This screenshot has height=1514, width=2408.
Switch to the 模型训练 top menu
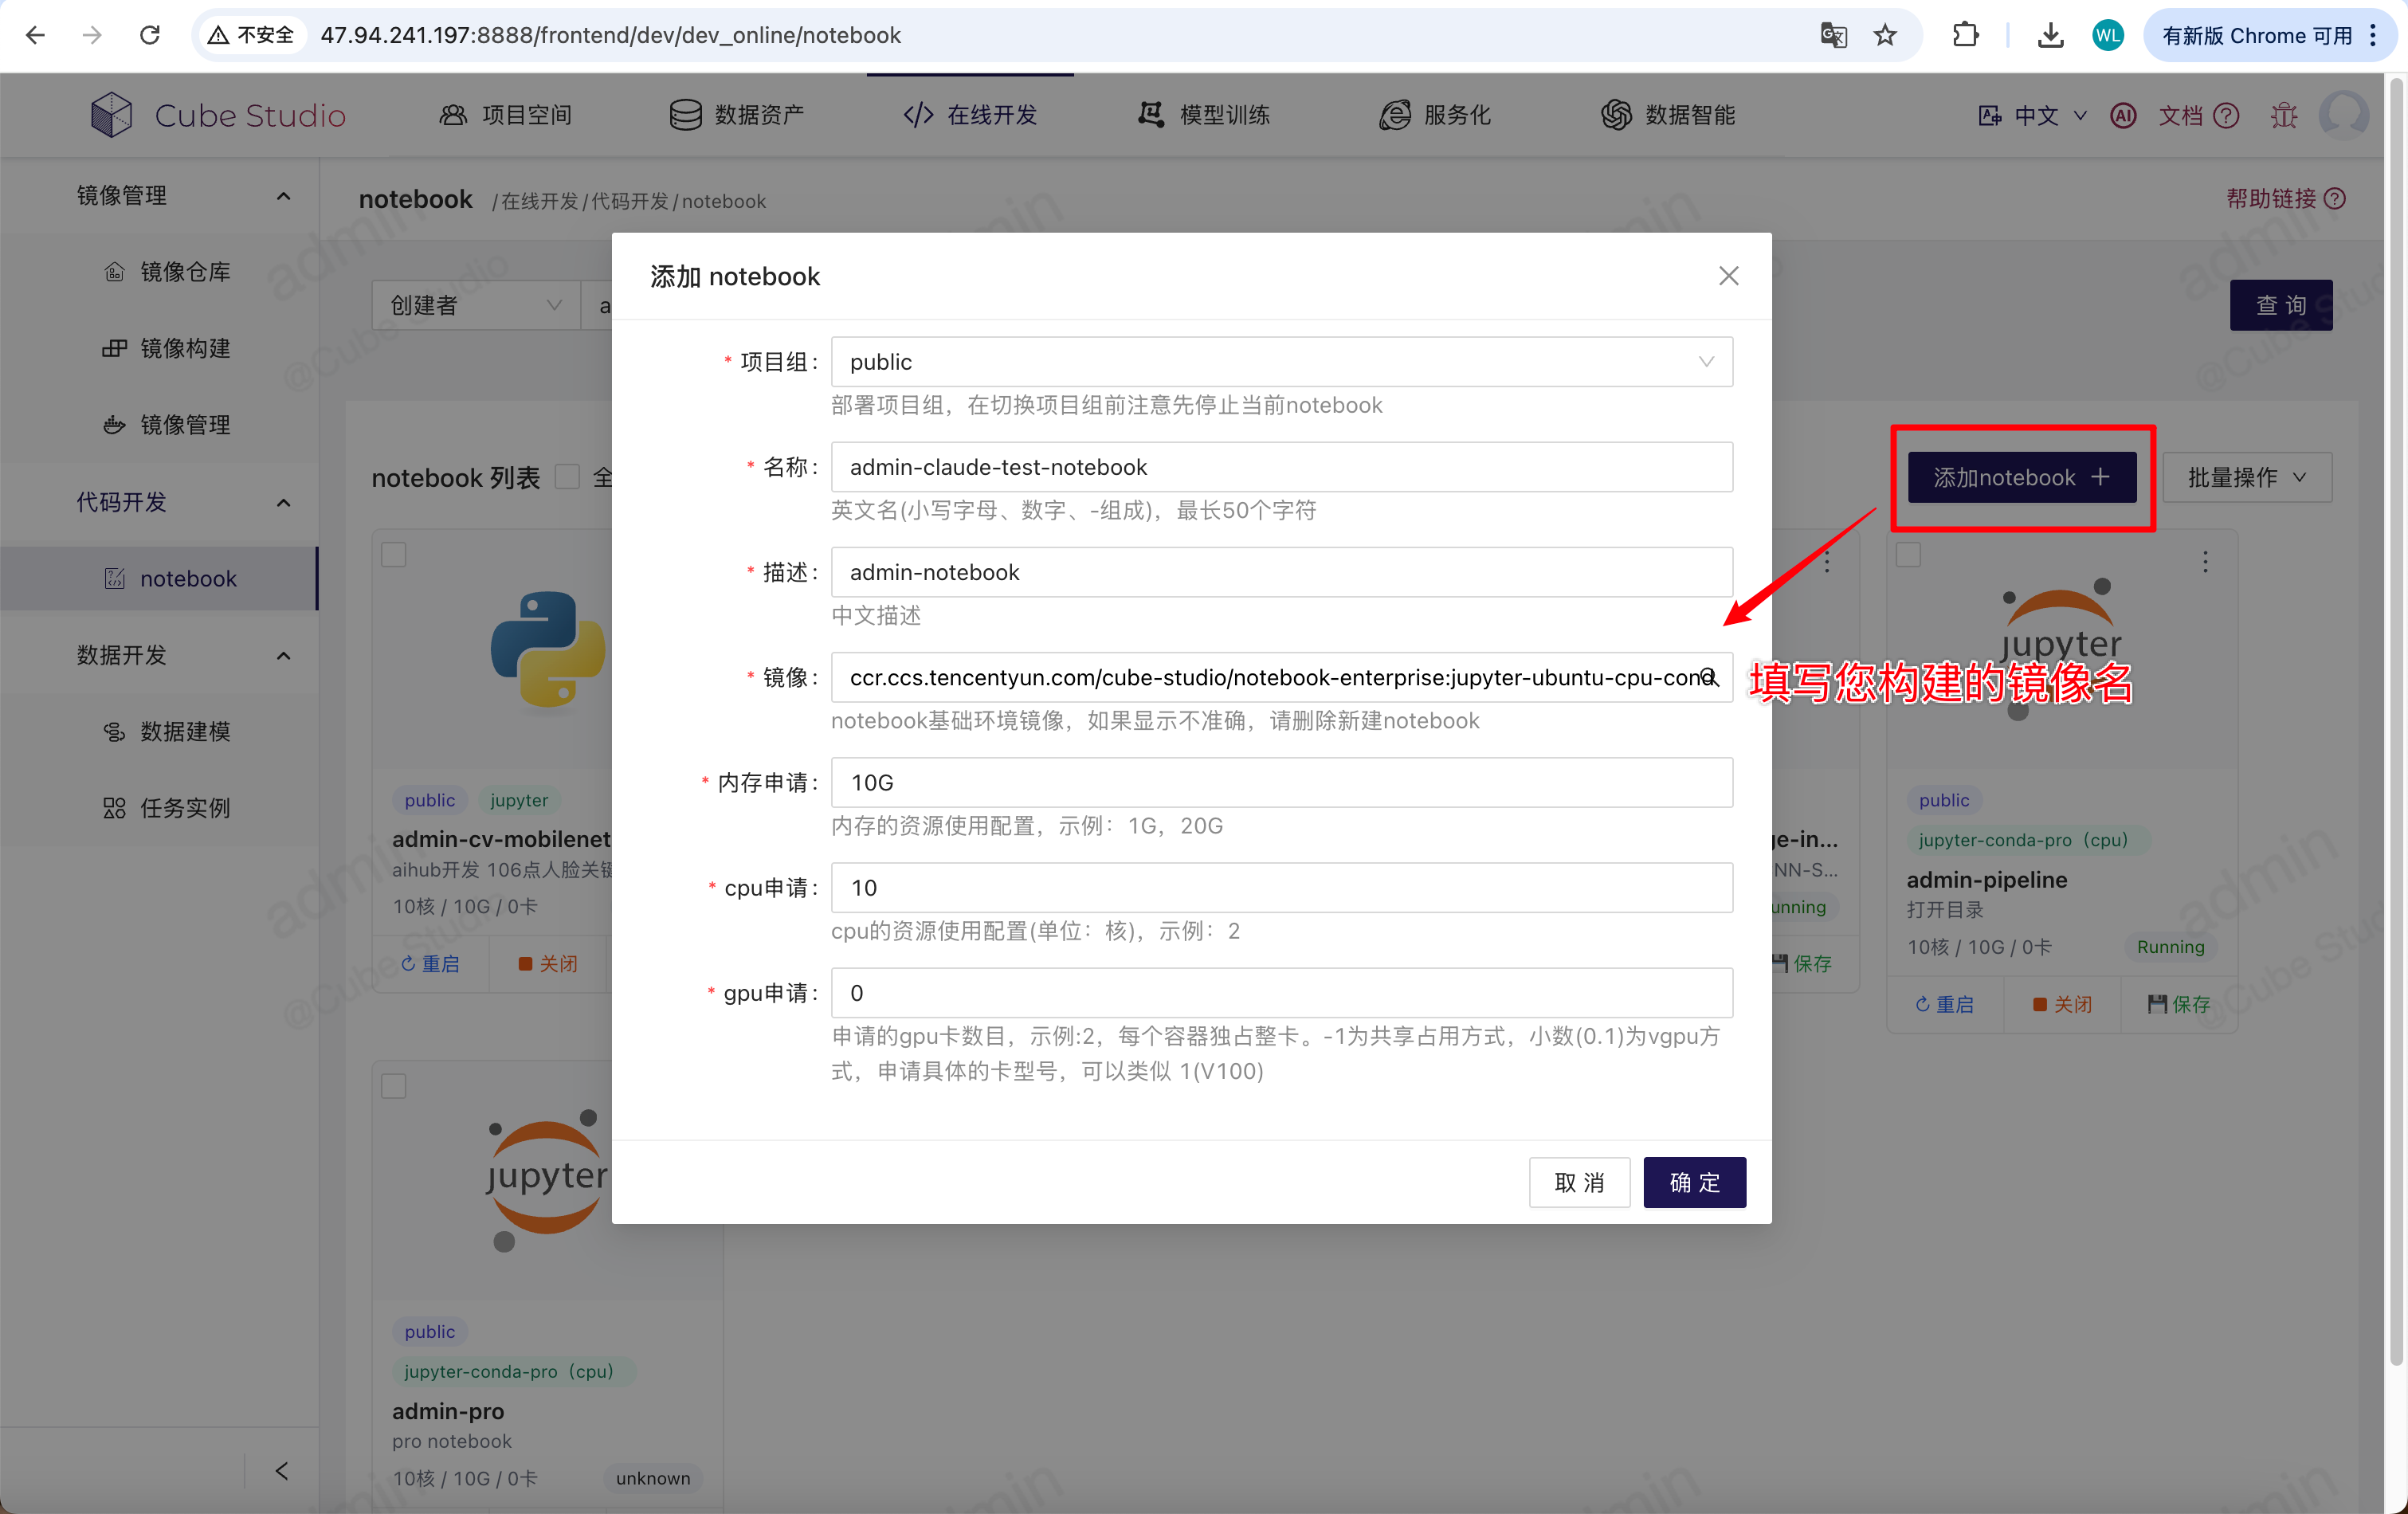coord(1204,115)
